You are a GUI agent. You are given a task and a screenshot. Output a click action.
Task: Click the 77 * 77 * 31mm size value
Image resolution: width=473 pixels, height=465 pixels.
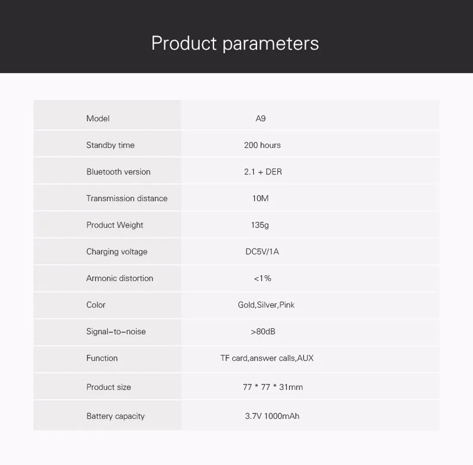(273, 387)
